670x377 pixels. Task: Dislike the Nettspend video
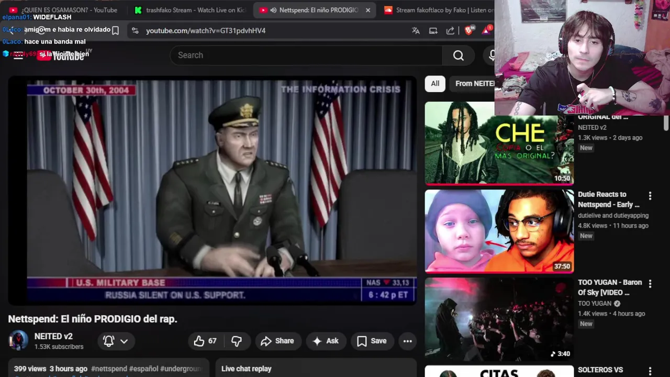(237, 341)
